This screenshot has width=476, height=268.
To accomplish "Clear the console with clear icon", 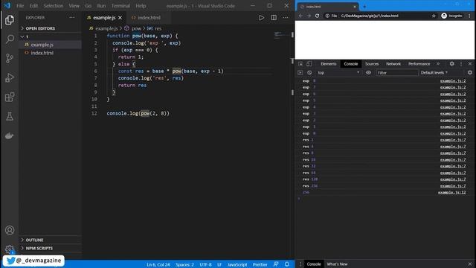I will point(309,73).
